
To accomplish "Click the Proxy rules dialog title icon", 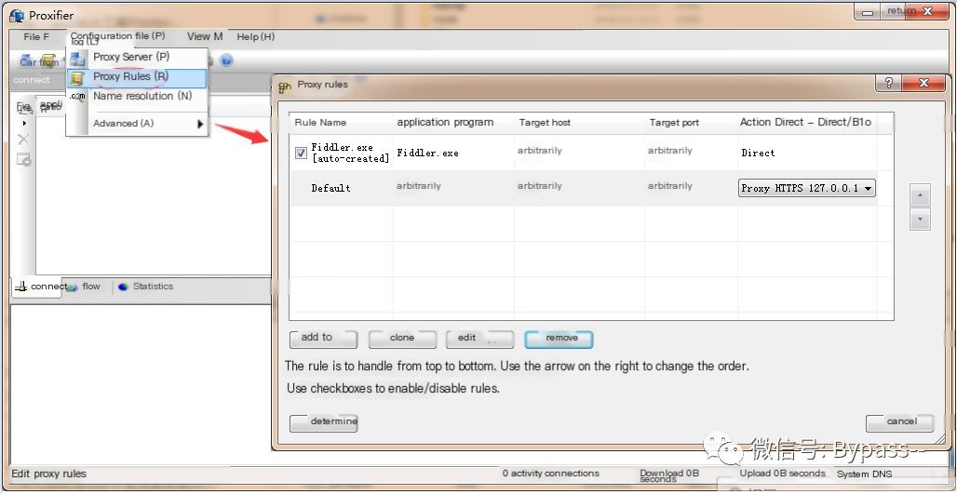I will click(x=285, y=86).
